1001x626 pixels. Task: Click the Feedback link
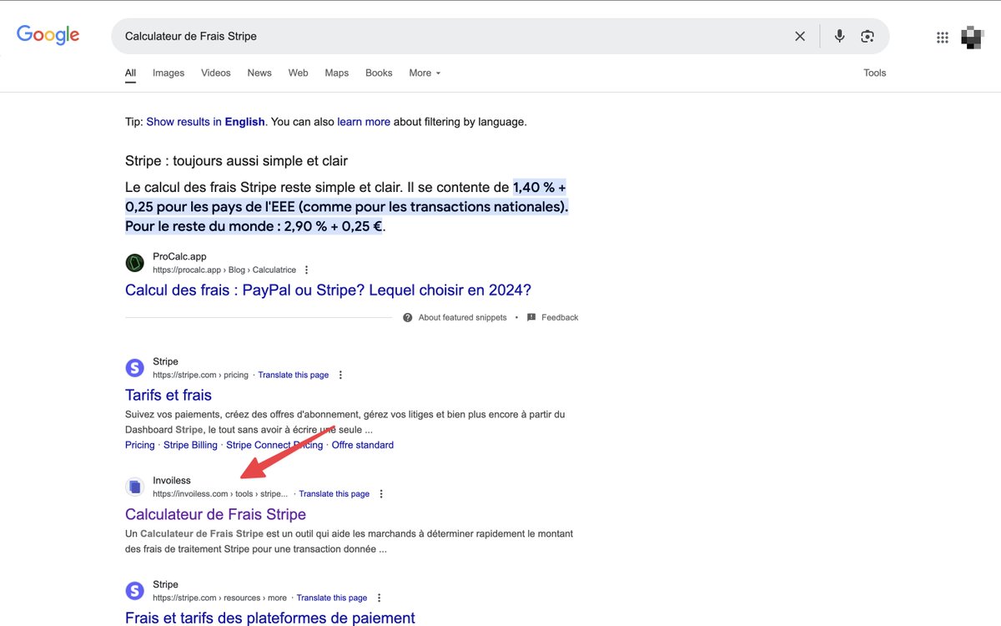pos(560,317)
